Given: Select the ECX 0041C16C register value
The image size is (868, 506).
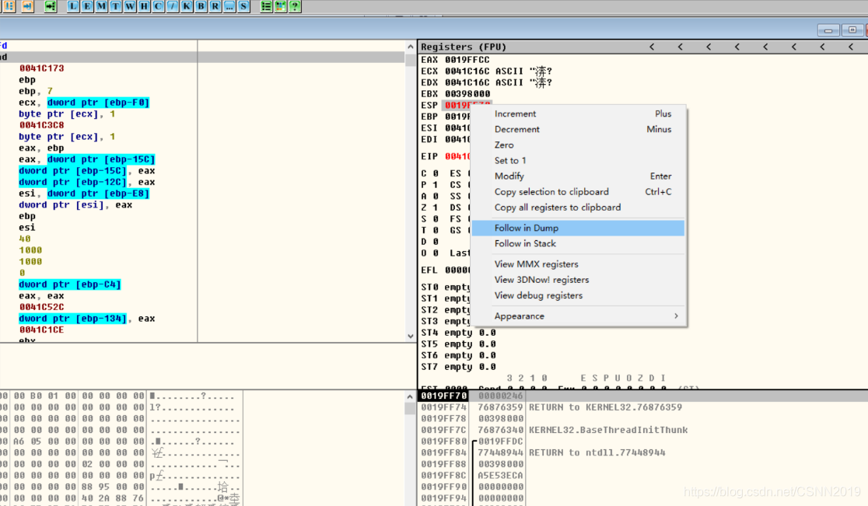Looking at the screenshot, I should pyautogui.click(x=467, y=72).
